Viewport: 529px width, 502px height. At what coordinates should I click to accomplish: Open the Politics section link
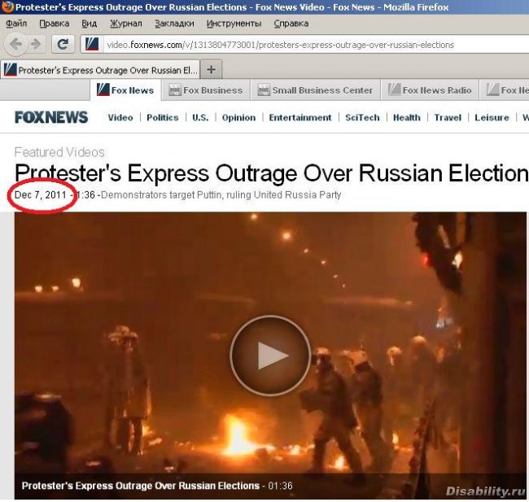click(x=162, y=117)
